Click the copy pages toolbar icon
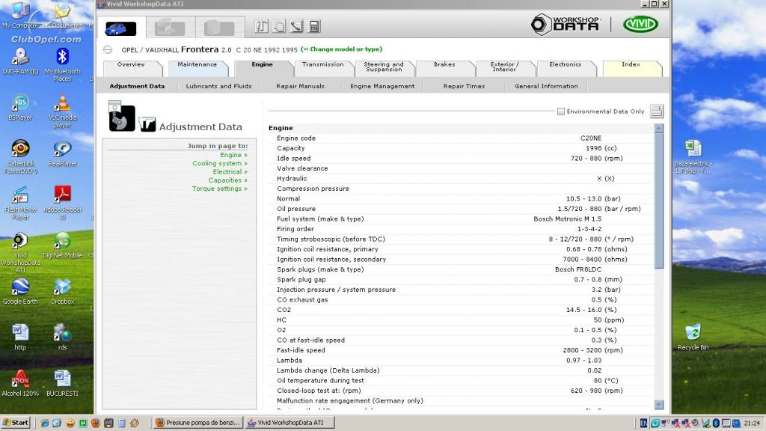766x431 pixels. [x=279, y=26]
